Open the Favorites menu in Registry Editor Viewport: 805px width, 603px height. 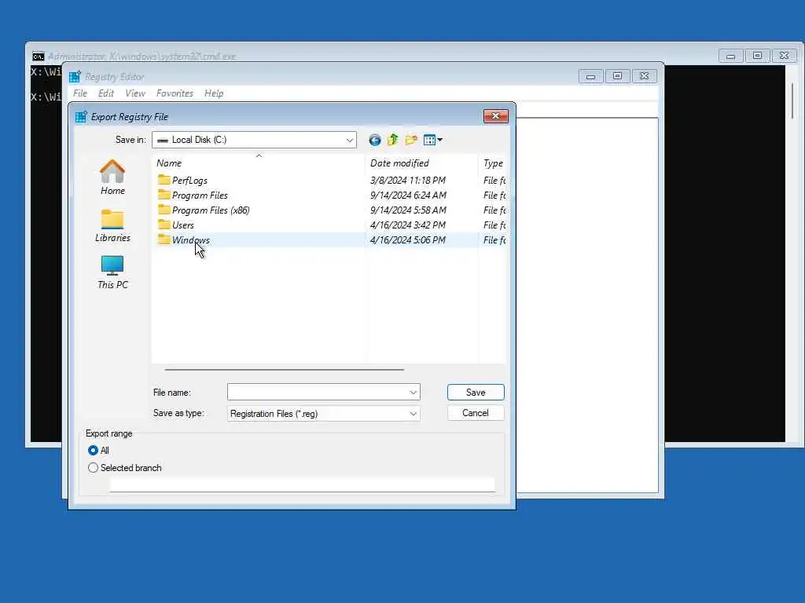175,93
